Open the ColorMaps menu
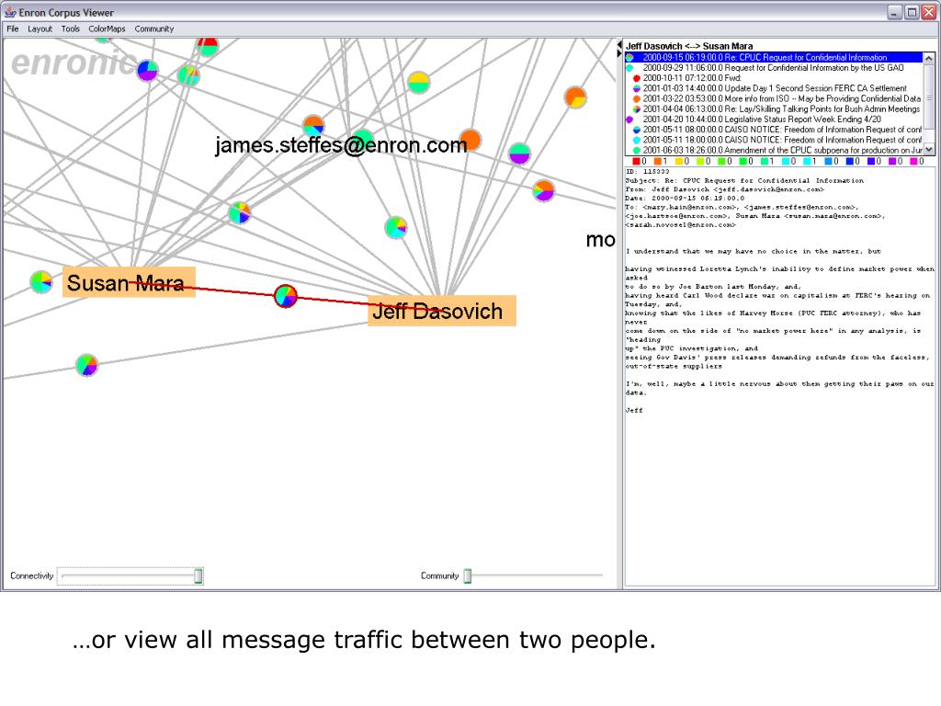The width and height of the screenshot is (941, 706). [x=107, y=28]
